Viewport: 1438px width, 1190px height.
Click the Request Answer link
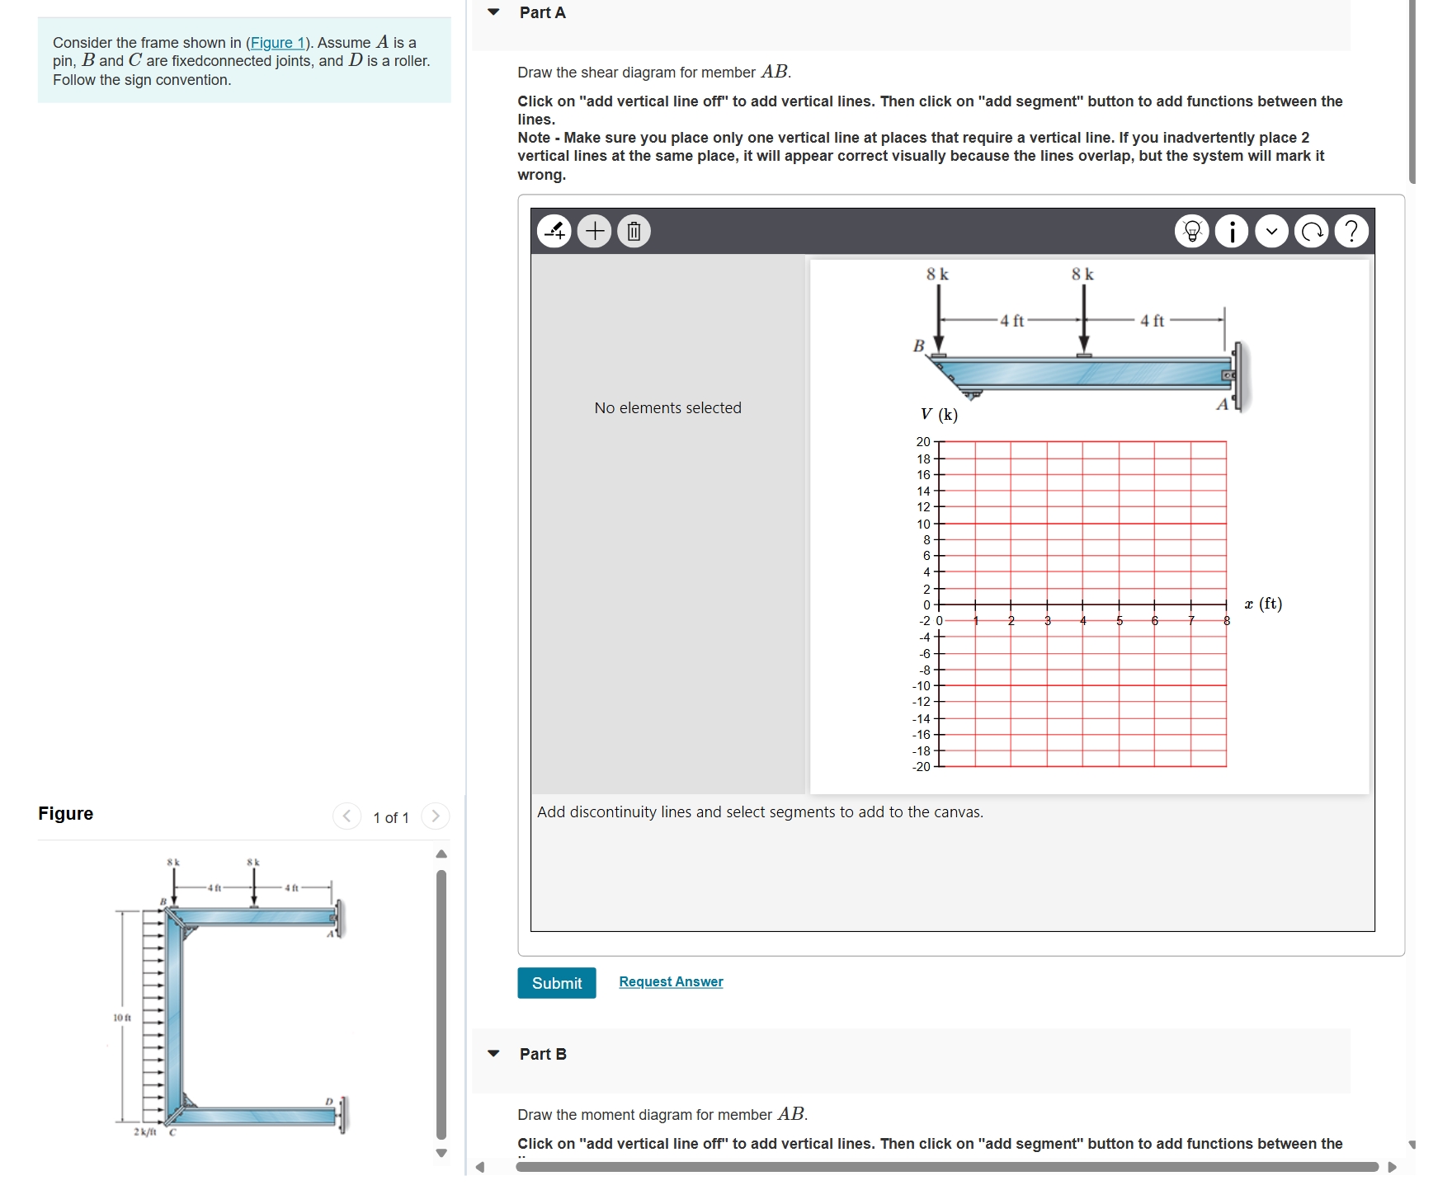point(671,981)
